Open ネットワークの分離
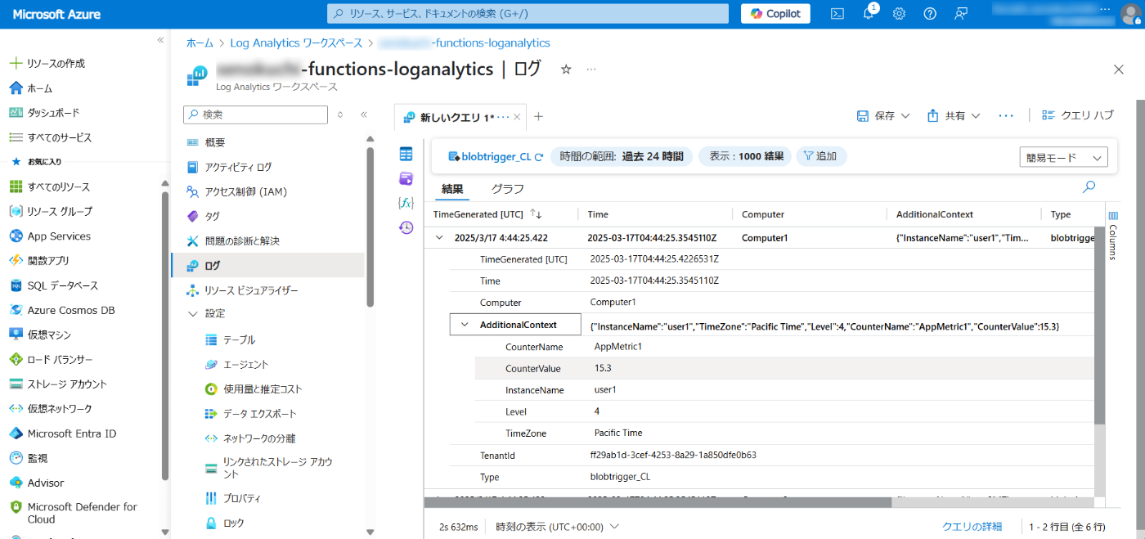The height and width of the screenshot is (539, 1145). click(259, 438)
